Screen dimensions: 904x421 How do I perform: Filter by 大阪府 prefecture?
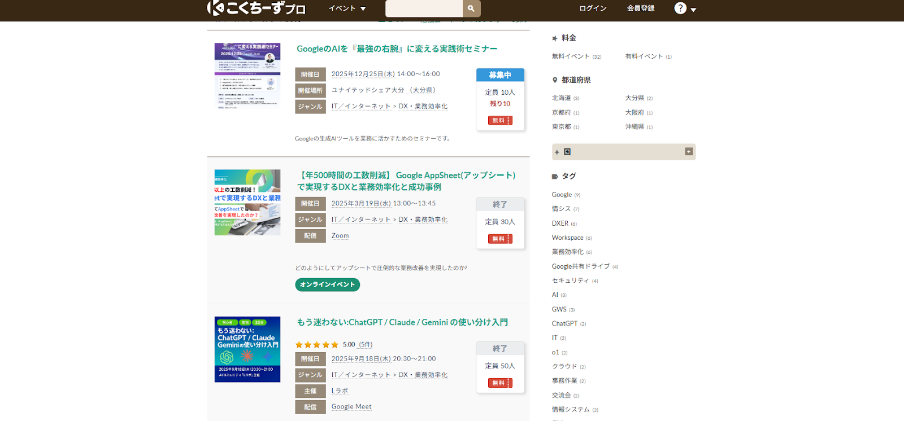[639, 113]
